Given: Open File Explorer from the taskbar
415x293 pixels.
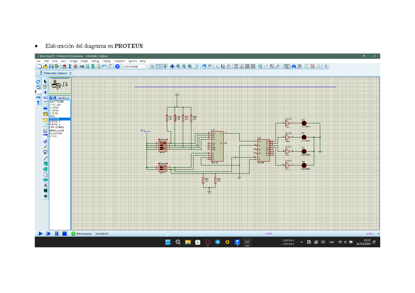Looking at the screenshot, I should 188,242.
